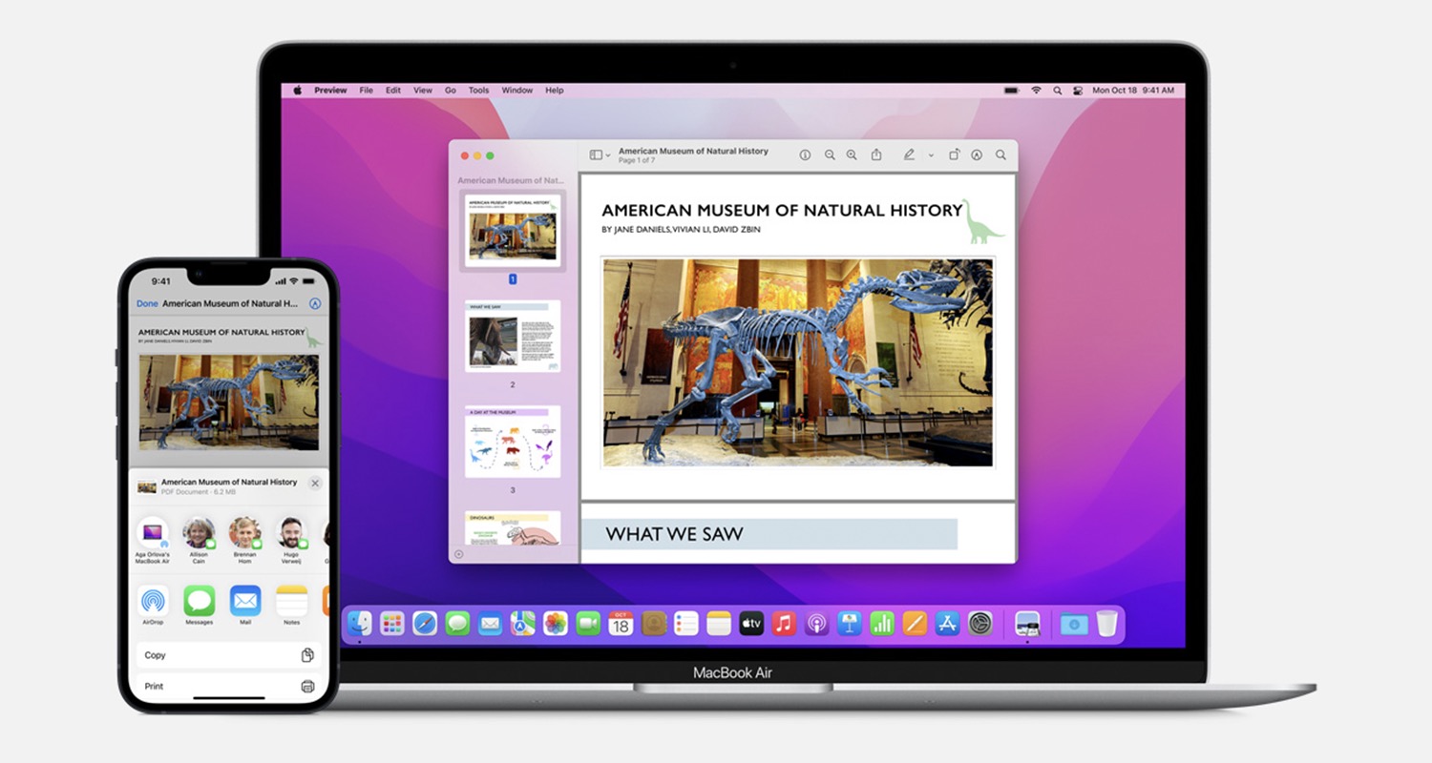Click the Share icon in Preview toolbar
The height and width of the screenshot is (763, 1432).
(875, 155)
